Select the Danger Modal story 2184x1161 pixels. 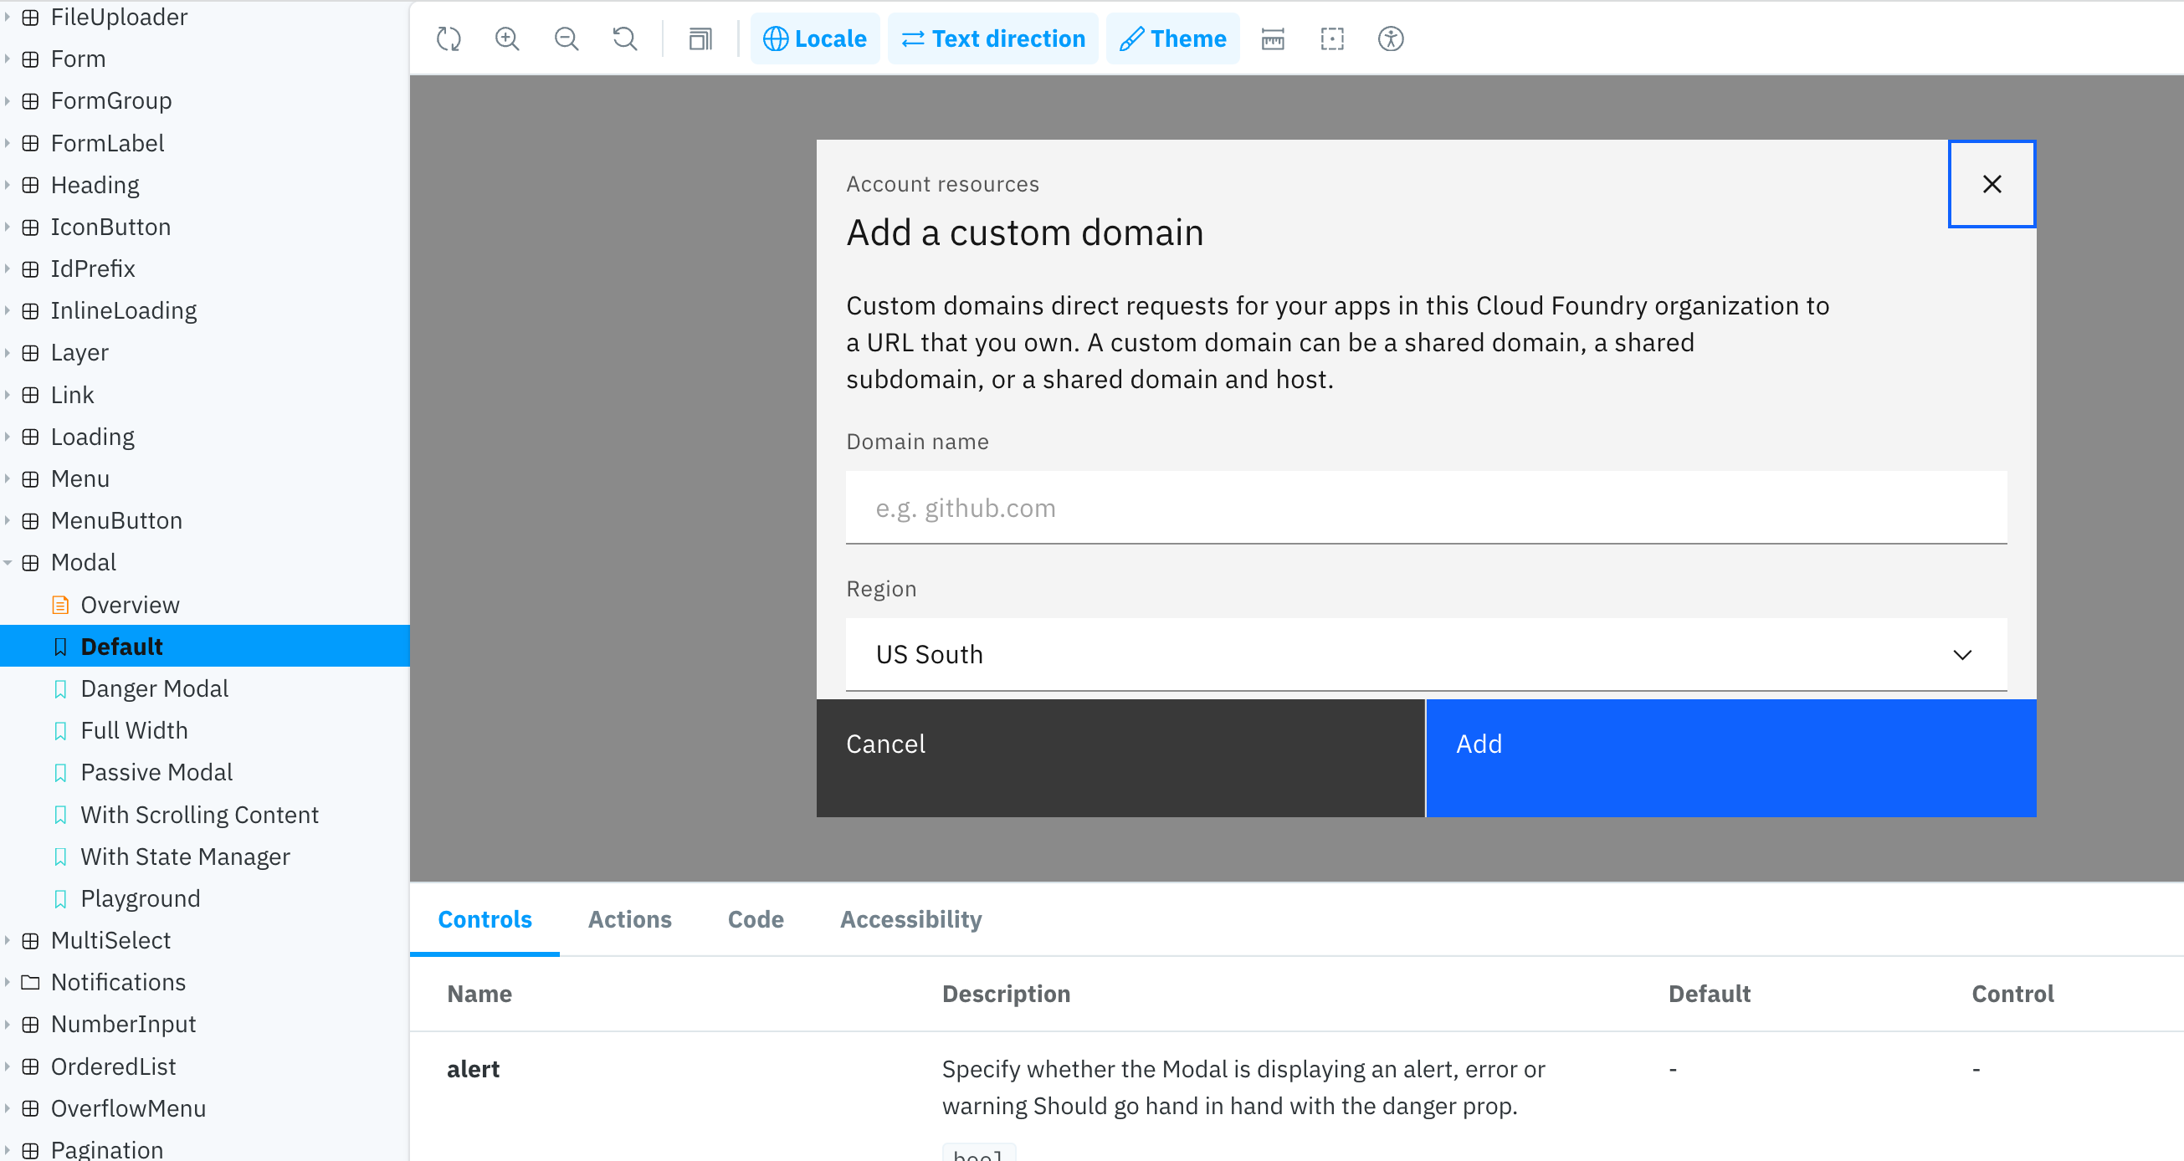154,688
